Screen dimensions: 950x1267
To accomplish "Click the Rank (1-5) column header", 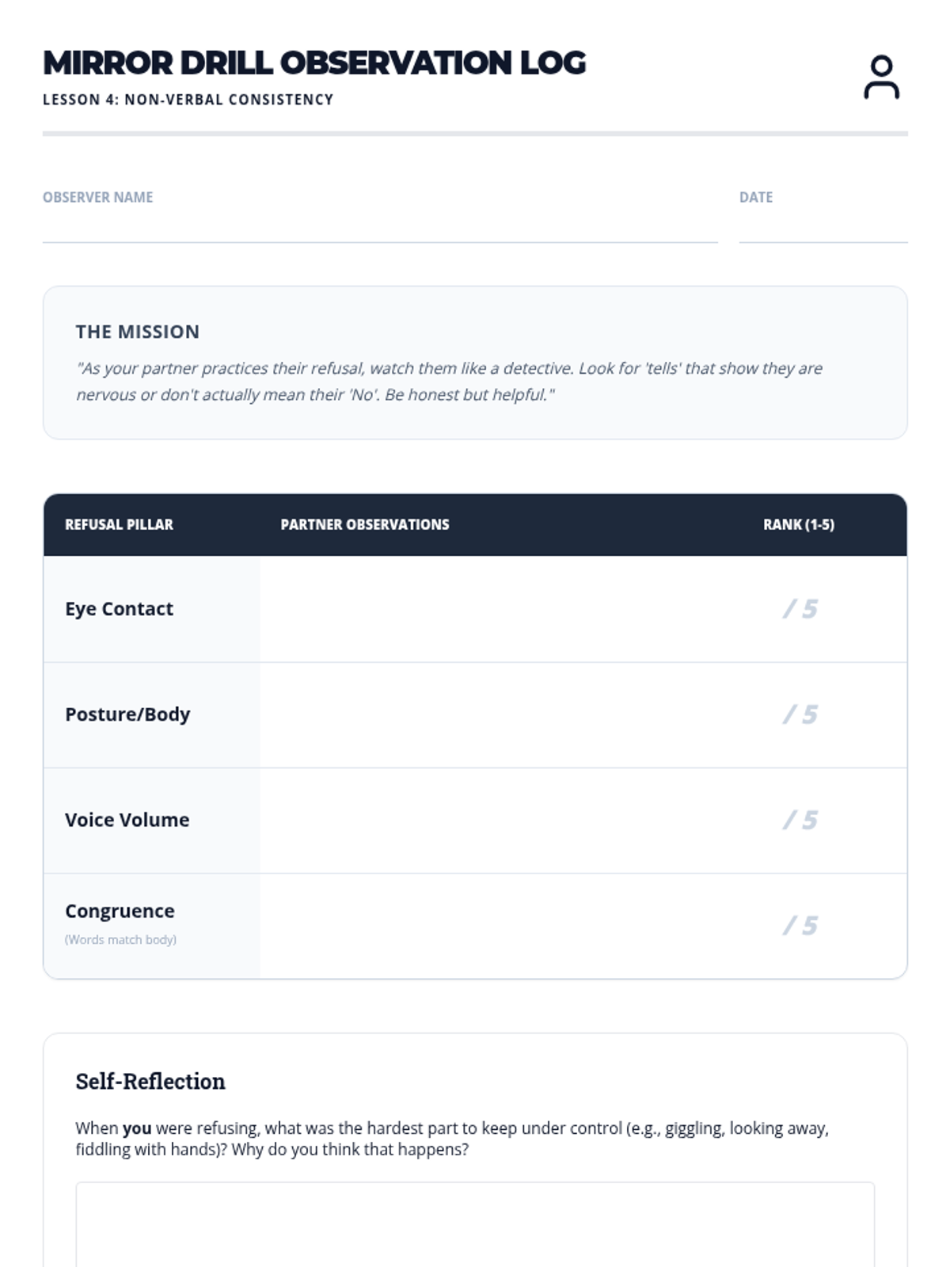I will point(799,524).
